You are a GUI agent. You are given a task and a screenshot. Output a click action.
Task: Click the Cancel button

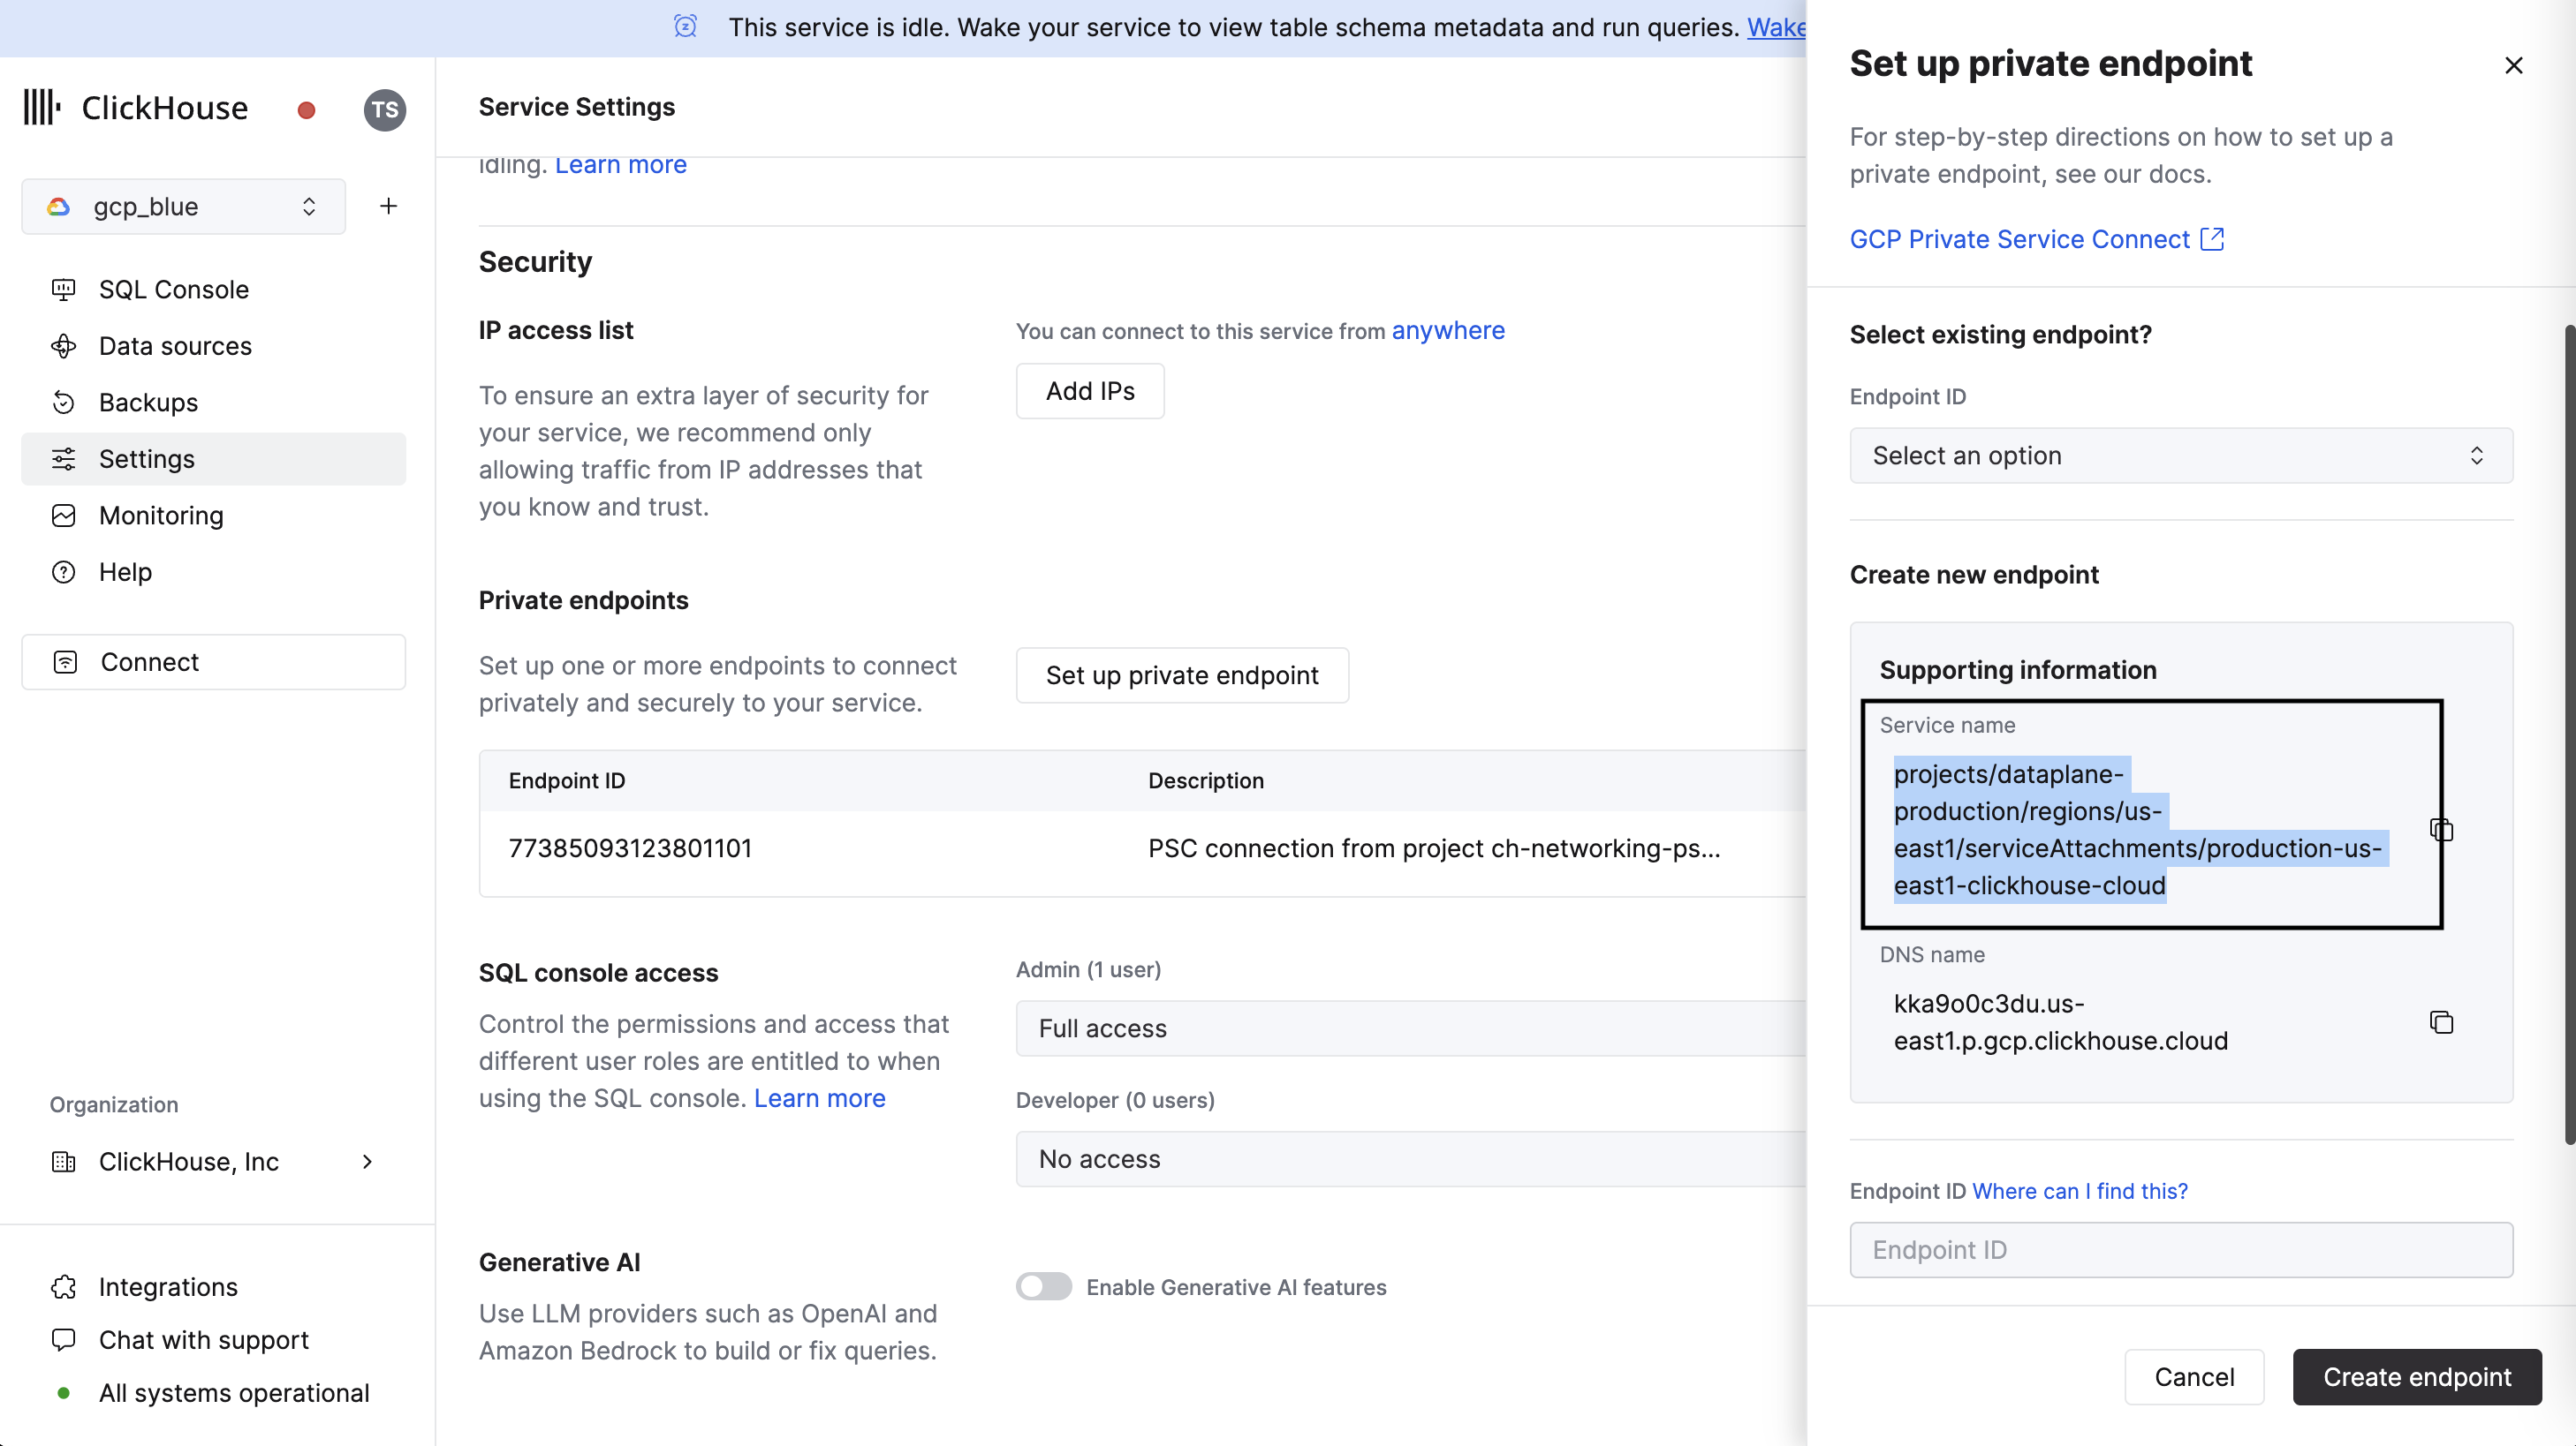pos(2194,1377)
